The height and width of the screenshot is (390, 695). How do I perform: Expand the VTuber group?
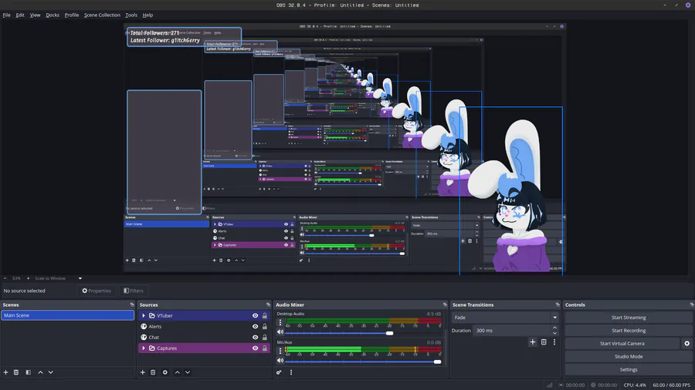[x=144, y=316]
